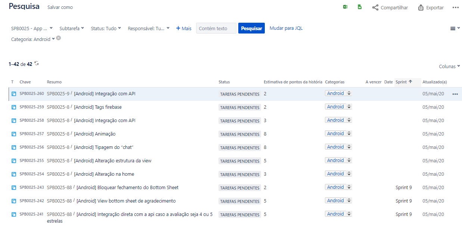Add more filters with + Mais
Image resolution: width=462 pixels, height=226 pixels.
[184, 28]
